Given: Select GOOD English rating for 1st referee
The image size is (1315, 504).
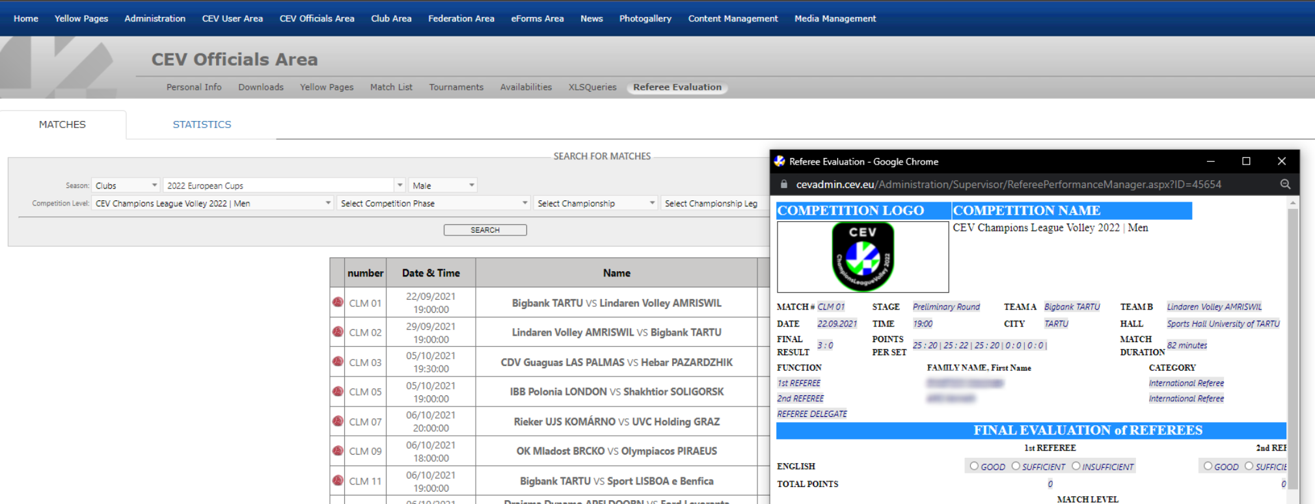Looking at the screenshot, I should pos(974,466).
